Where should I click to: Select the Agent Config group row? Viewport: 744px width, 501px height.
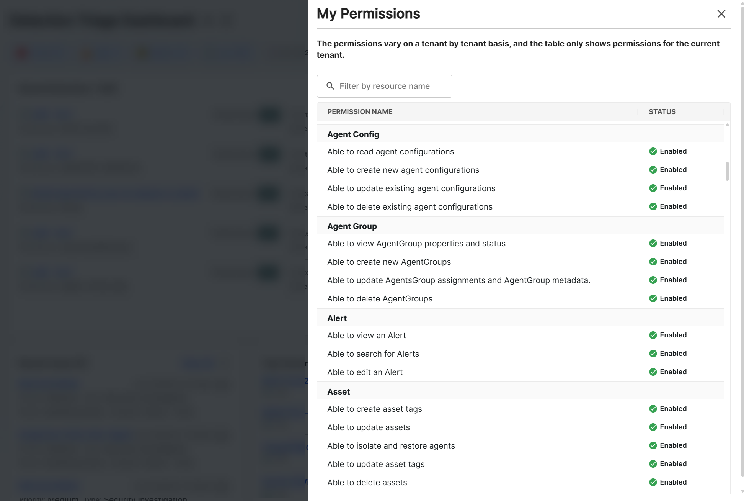click(x=353, y=134)
